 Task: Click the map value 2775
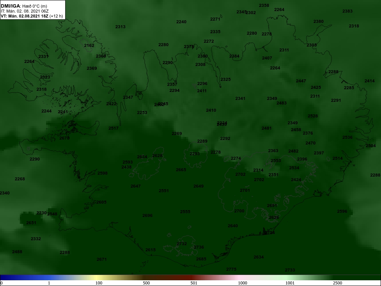coord(231,269)
